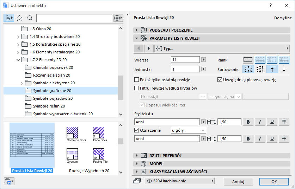
Task: Click the Anuluj button
Action: (238, 181)
